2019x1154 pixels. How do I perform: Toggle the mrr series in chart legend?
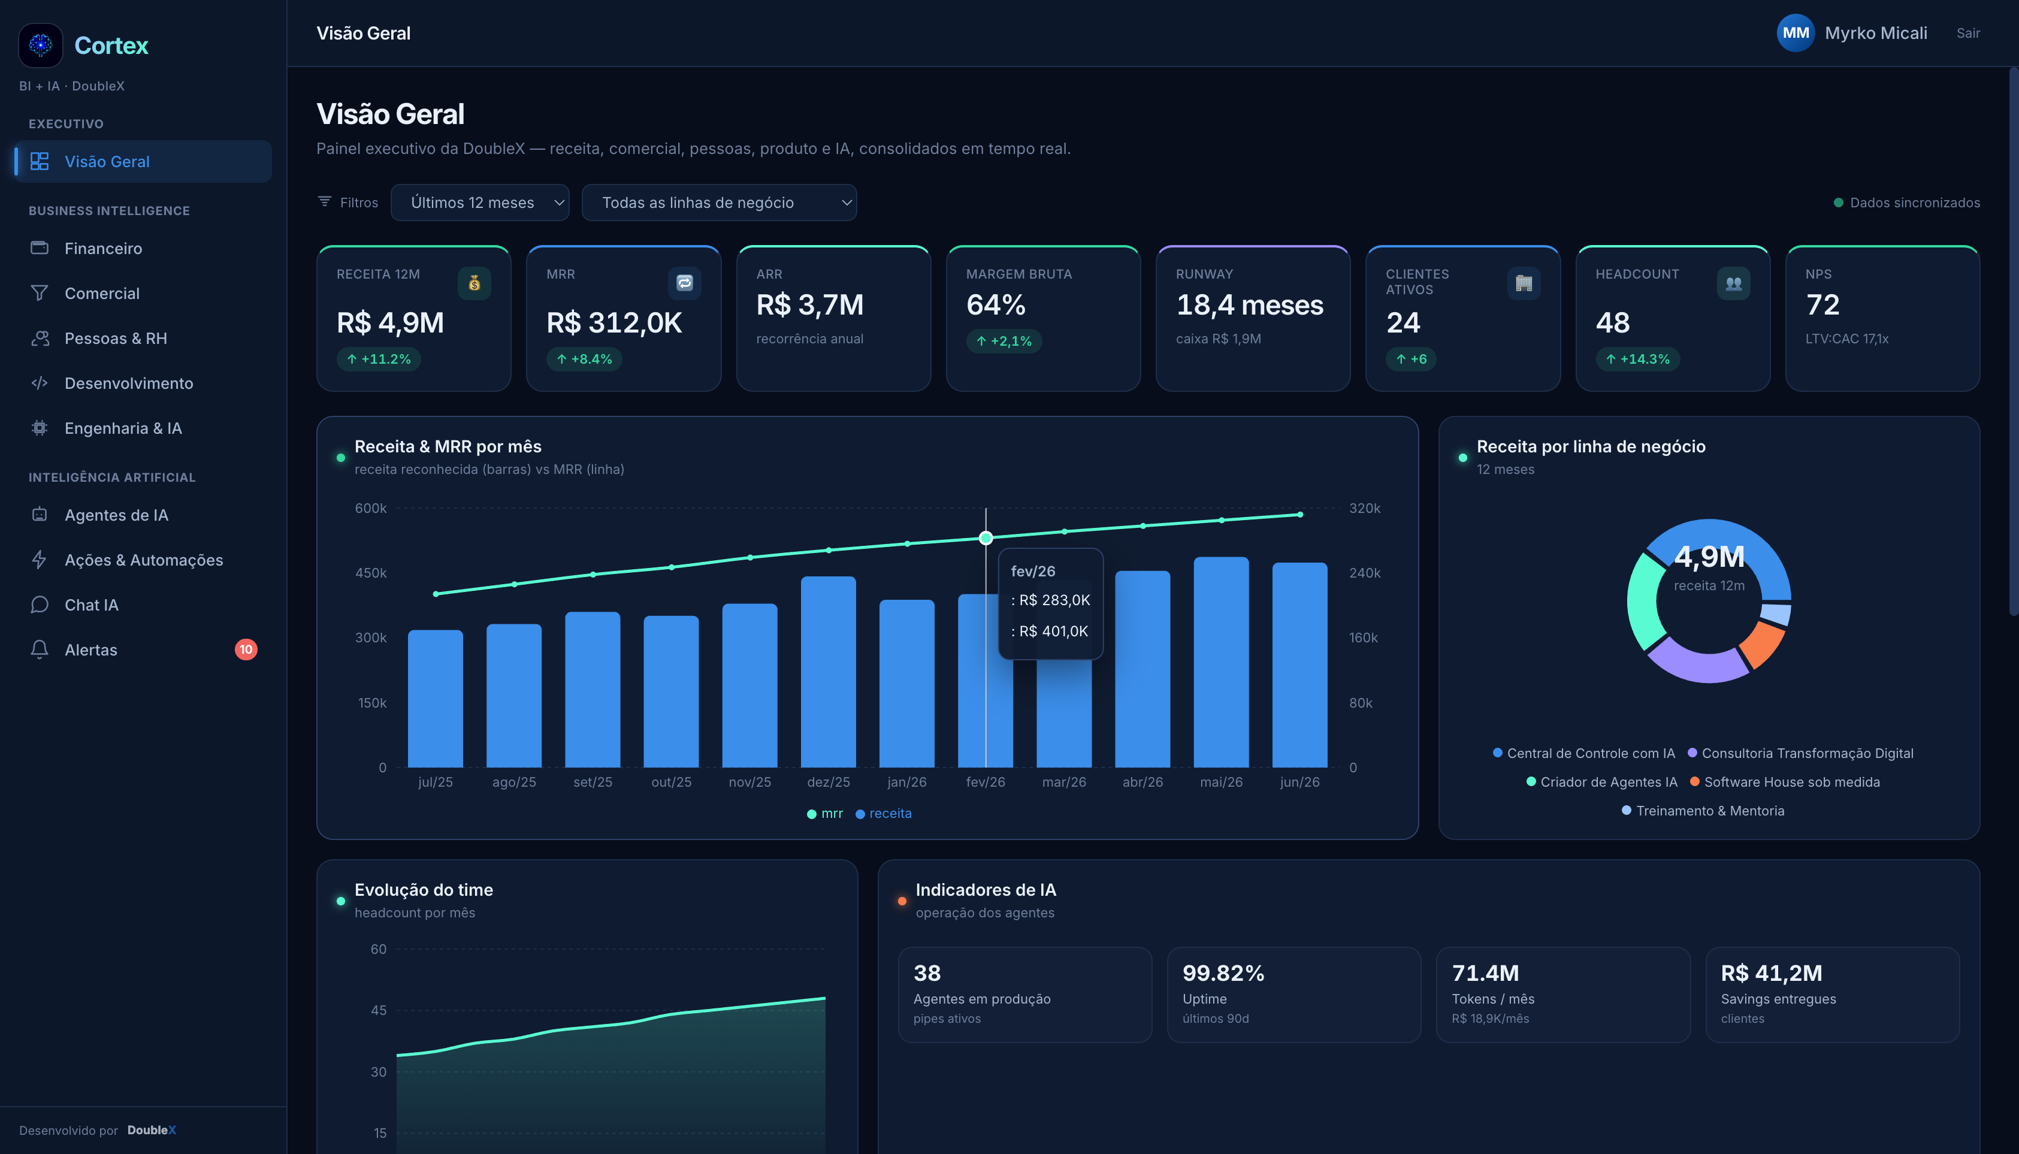(824, 813)
